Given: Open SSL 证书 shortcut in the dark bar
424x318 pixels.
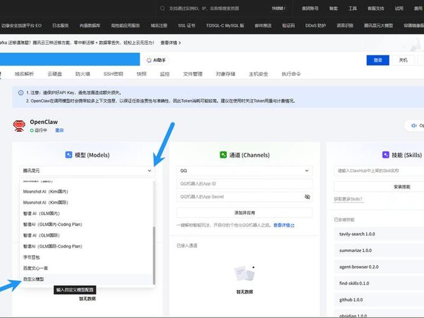Looking at the screenshot, I should coord(187,25).
